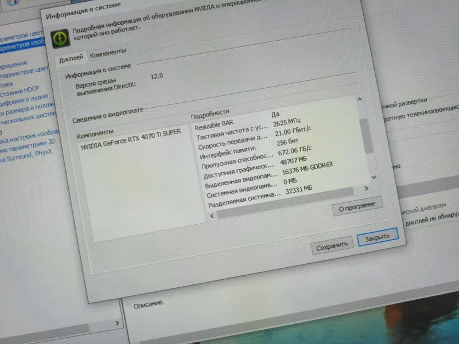Open размера и положения sidebar item
This screenshot has width=459, height=344.
tap(27, 109)
